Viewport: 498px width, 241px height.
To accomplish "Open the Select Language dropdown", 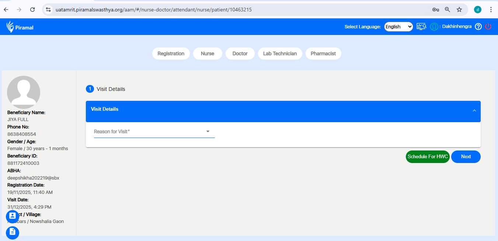I will tap(398, 26).
